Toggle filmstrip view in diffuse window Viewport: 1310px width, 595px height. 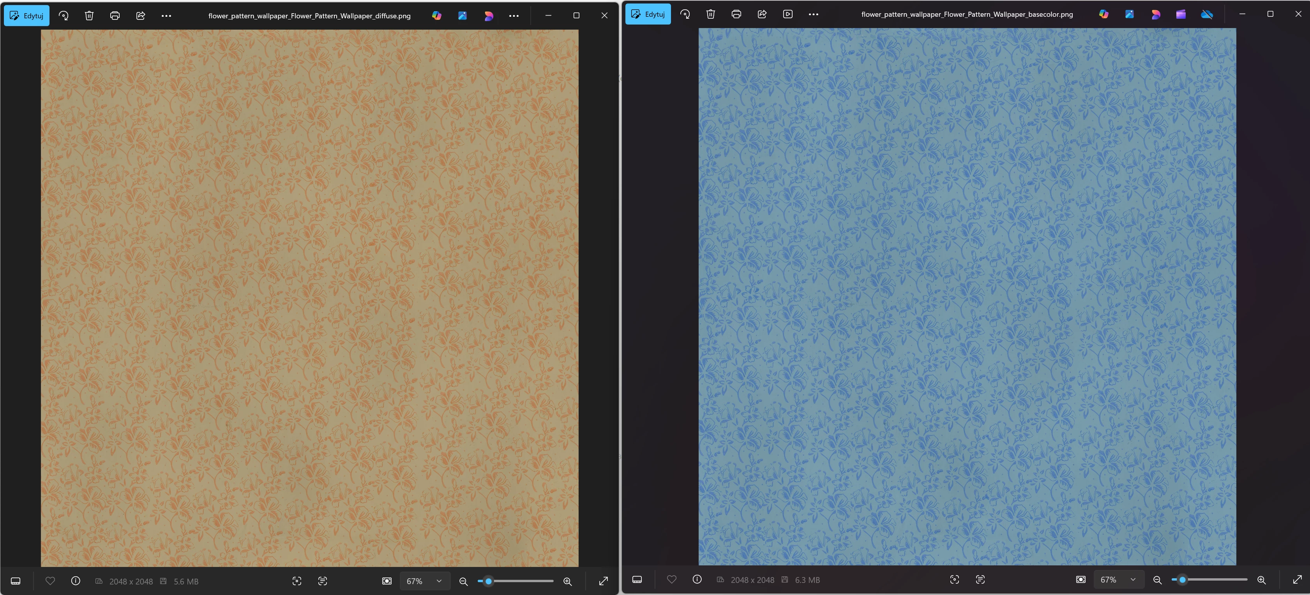16,581
